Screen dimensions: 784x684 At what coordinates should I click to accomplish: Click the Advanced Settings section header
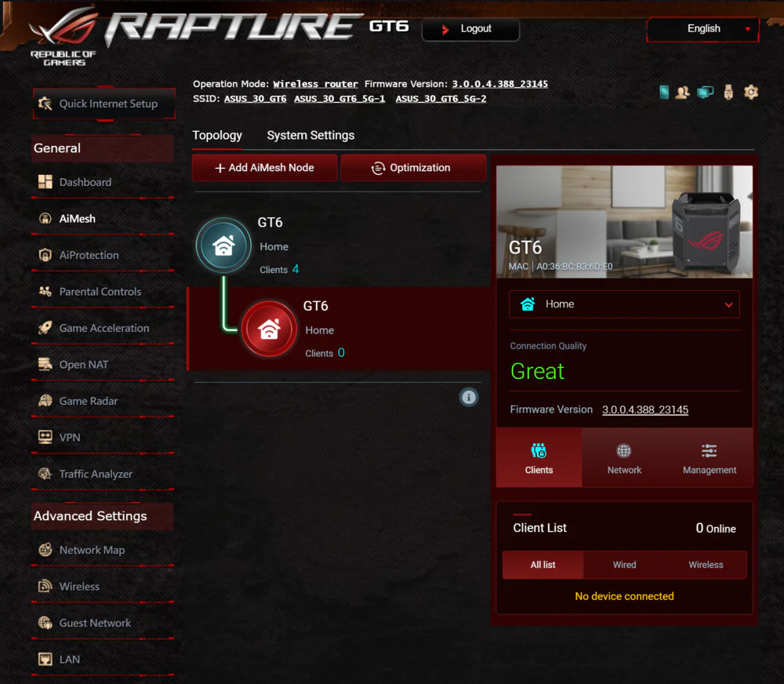(x=103, y=516)
